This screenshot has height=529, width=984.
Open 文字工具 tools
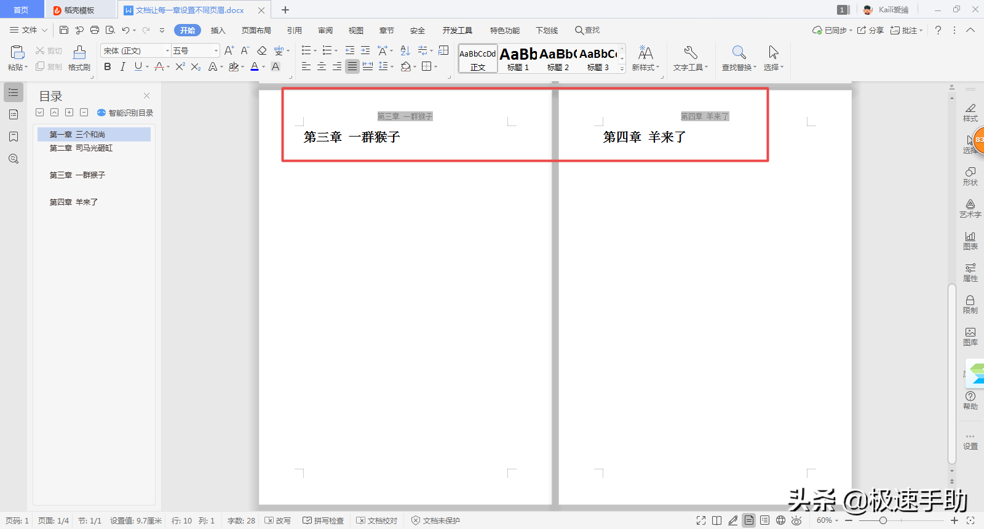pyautogui.click(x=690, y=58)
